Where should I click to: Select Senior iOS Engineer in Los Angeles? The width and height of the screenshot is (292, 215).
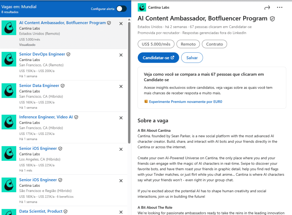(x=38, y=148)
